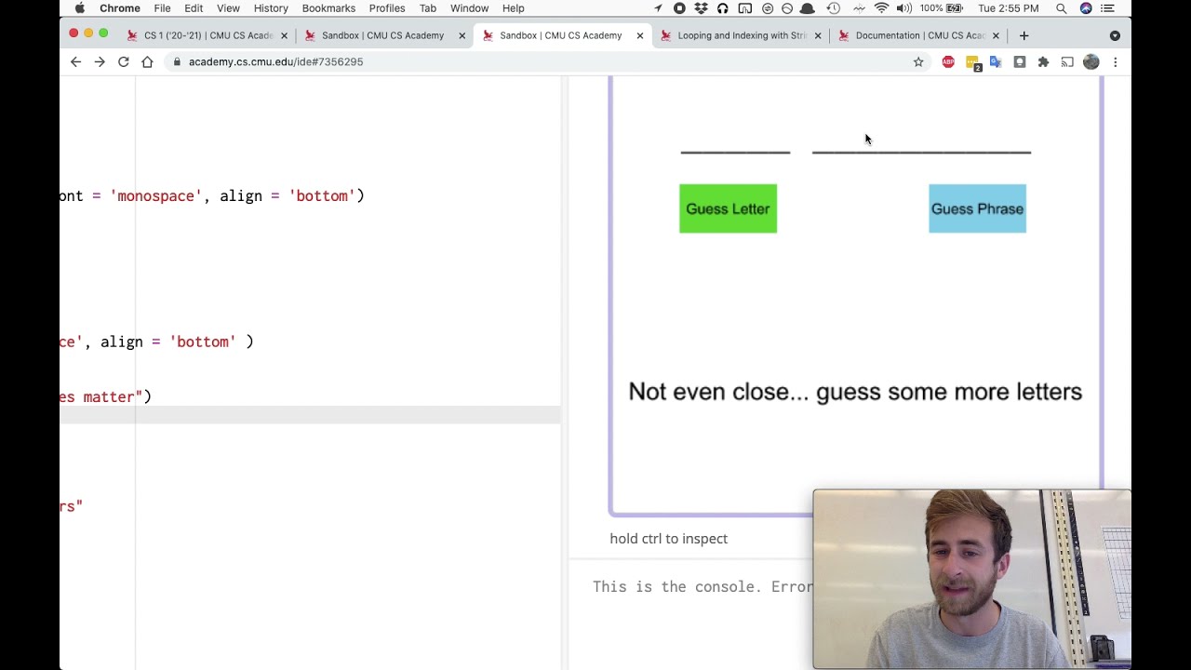
Task: Open the Wi-Fi menu bar icon
Action: 881,8
